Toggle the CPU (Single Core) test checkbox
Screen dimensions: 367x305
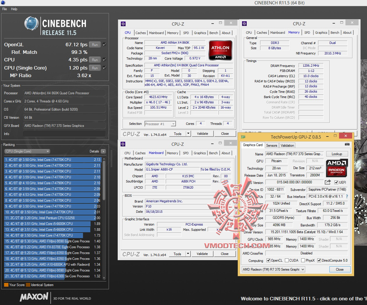tap(104, 68)
